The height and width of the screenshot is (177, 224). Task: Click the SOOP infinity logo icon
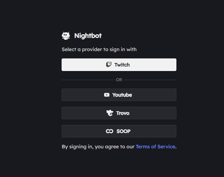(110, 131)
